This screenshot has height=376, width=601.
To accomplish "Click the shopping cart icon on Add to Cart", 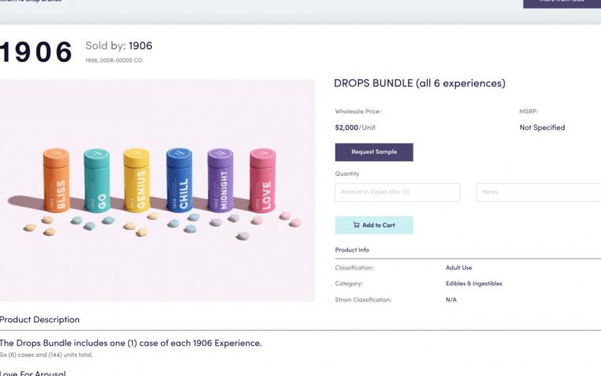I will pos(356,225).
